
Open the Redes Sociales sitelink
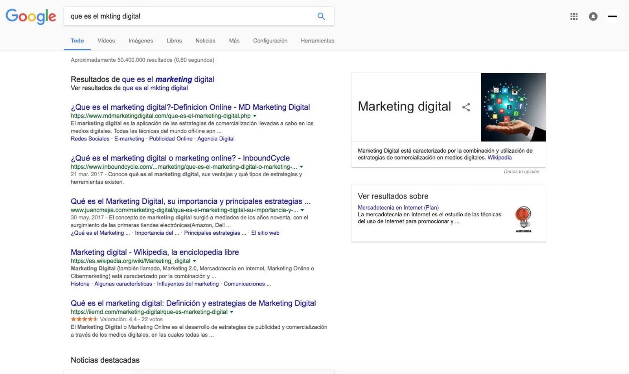click(x=90, y=139)
